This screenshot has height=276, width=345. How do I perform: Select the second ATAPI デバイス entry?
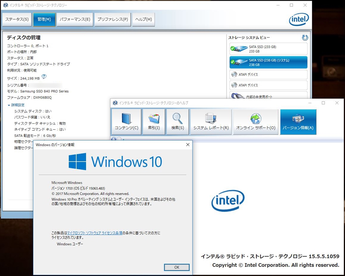(268, 85)
